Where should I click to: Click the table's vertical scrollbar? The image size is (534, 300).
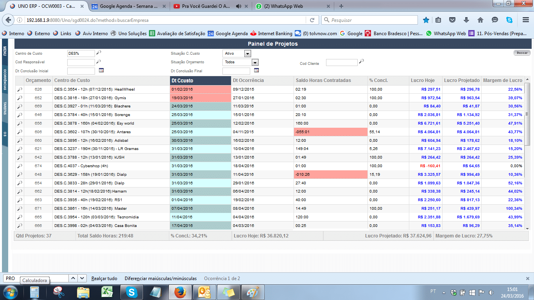point(527,156)
